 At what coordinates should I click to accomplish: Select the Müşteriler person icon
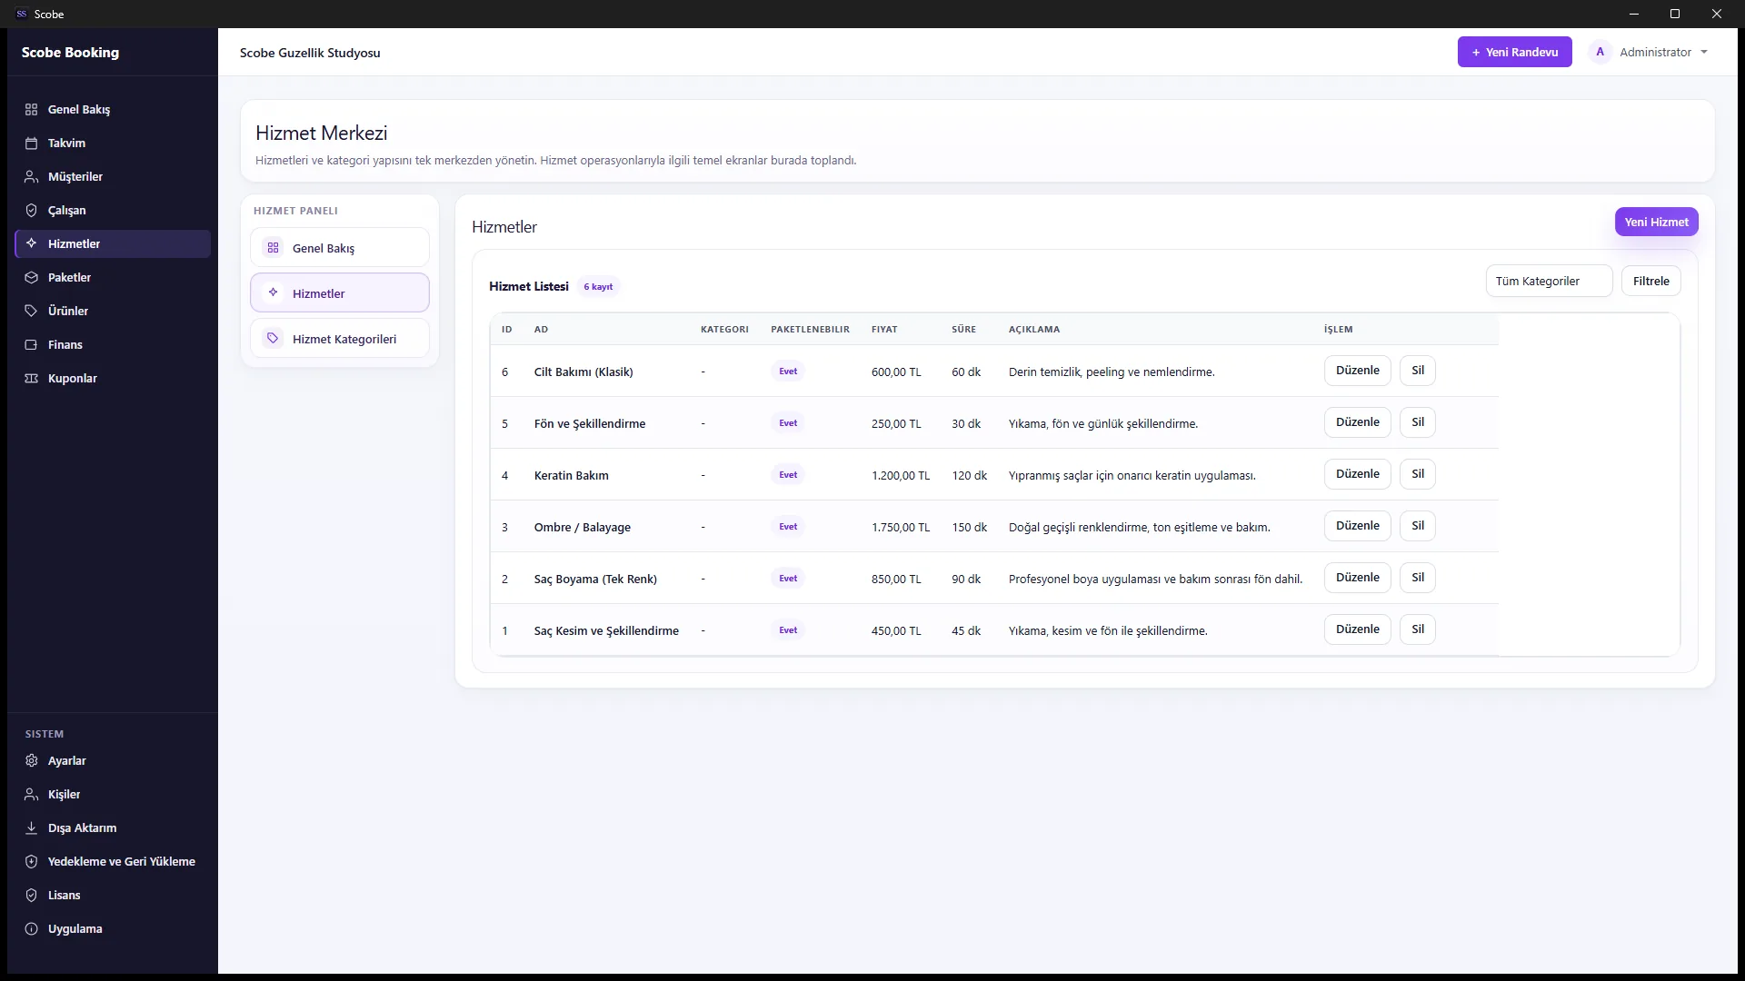click(31, 176)
